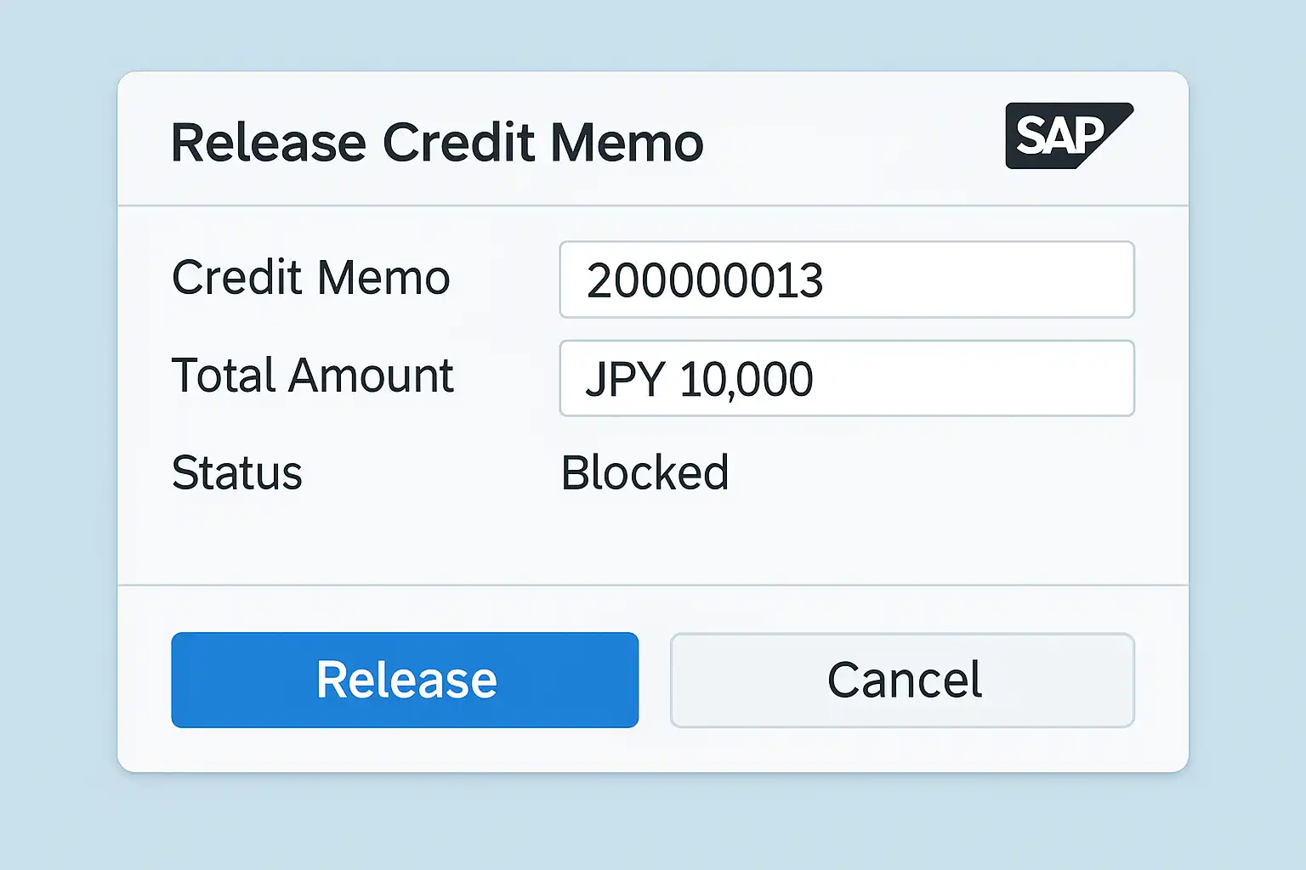Click the light blue background outside dialog

click(60, 425)
